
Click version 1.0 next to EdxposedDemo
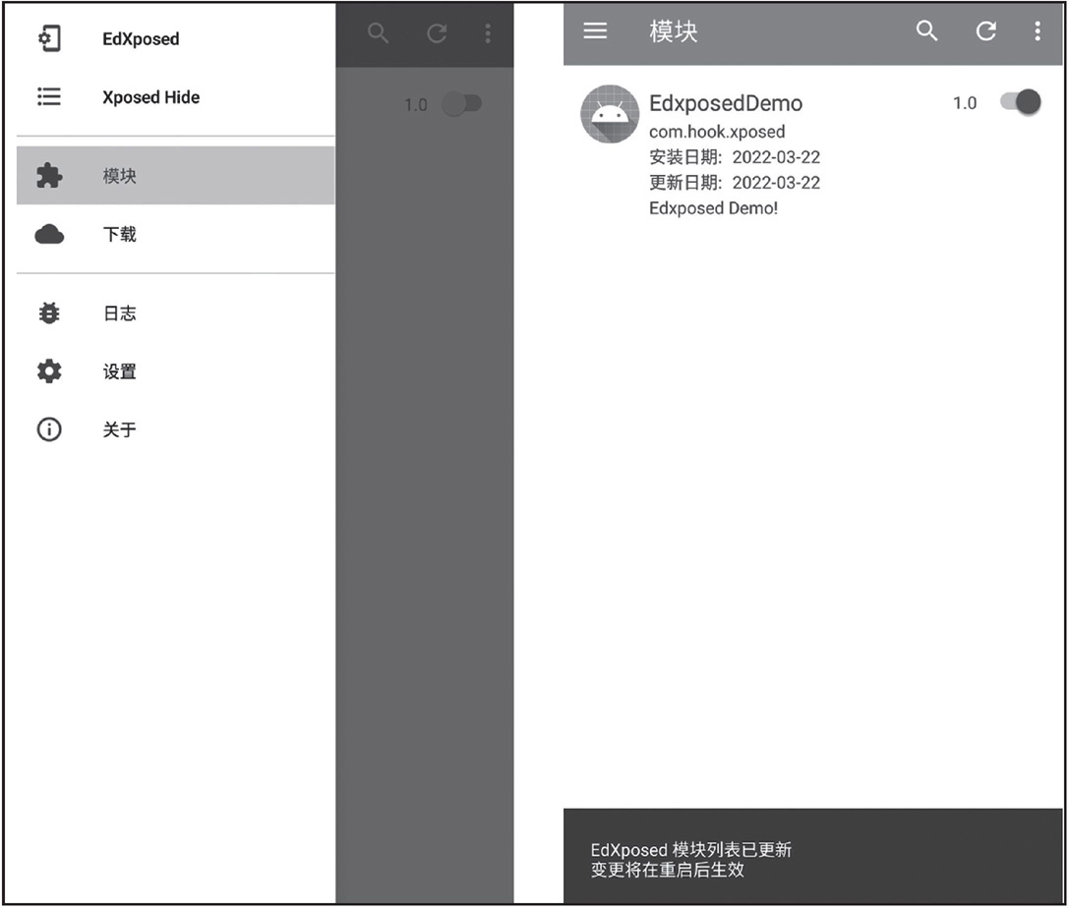coord(965,103)
